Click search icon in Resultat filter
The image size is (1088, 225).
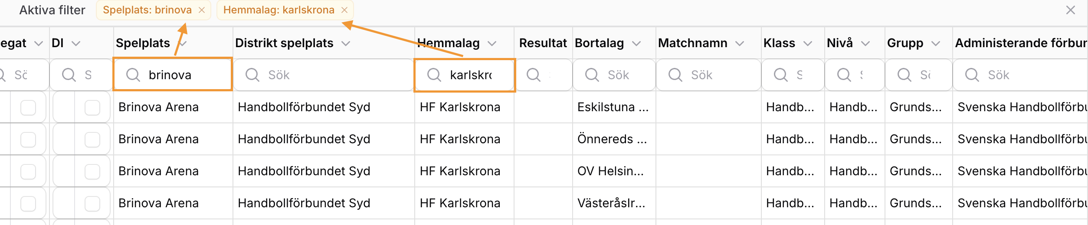tap(533, 75)
